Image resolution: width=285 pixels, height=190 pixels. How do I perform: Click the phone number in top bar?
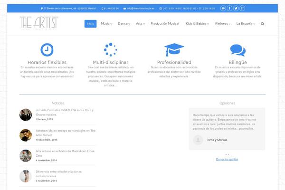pos(111,9)
